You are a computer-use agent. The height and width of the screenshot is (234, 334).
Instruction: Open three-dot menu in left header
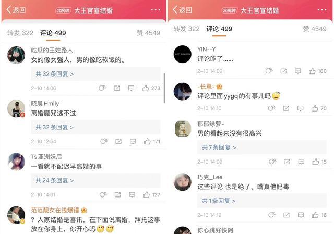[156, 10]
